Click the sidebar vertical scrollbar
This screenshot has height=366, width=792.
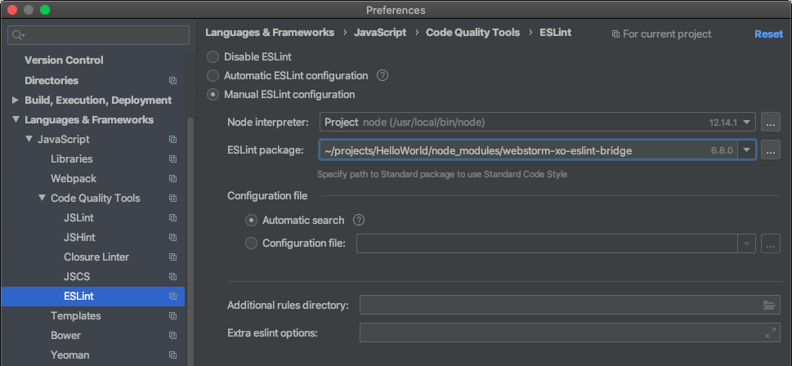pos(190,241)
